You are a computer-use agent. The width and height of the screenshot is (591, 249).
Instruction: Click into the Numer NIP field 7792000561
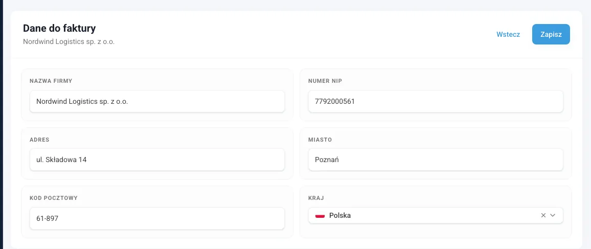click(436, 101)
